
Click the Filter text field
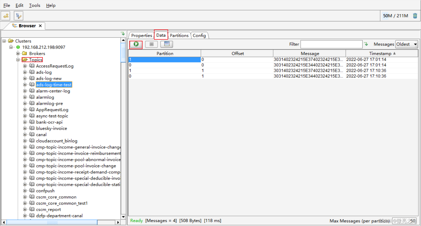click(x=332, y=44)
